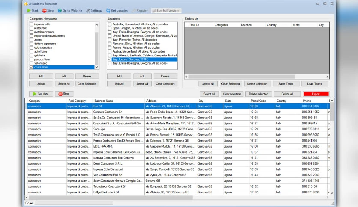Screen dimensions: 358x207
Task: Click the Task ID column header
Action: [x=200, y=25]
